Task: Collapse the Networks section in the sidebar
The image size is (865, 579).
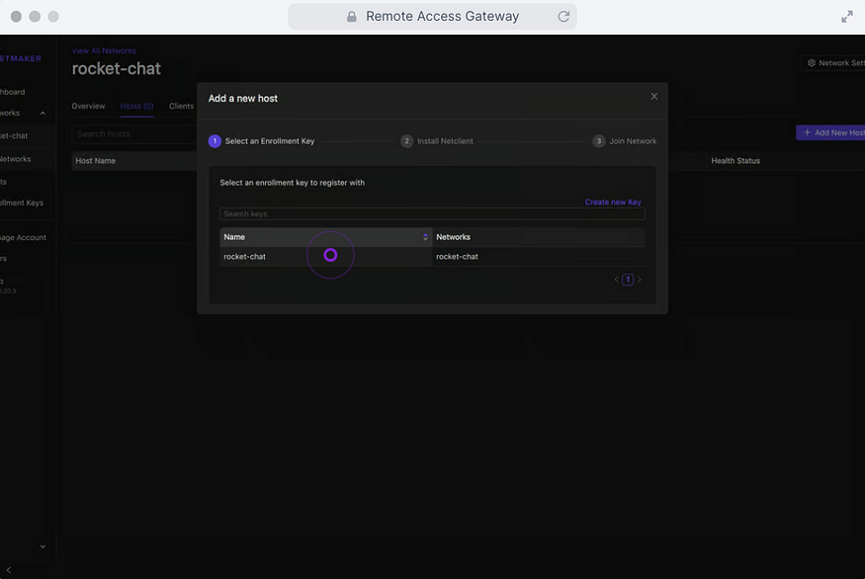Action: 42,113
